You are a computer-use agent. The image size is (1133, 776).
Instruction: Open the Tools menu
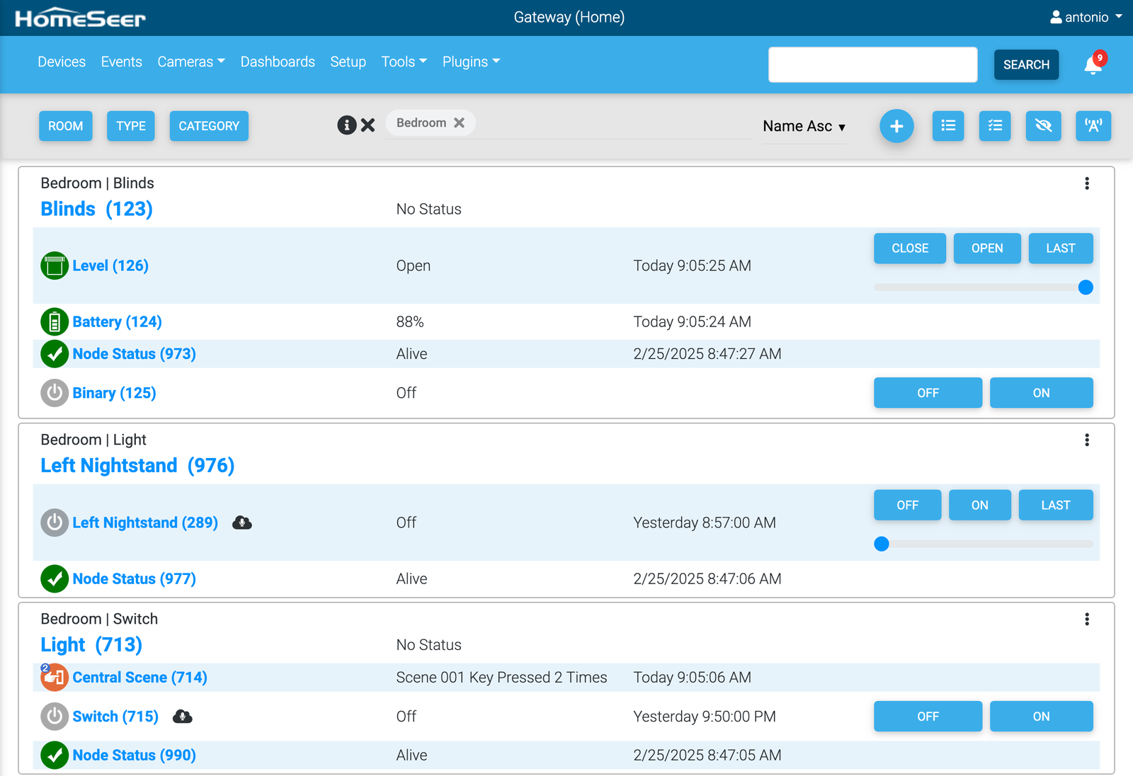(404, 62)
